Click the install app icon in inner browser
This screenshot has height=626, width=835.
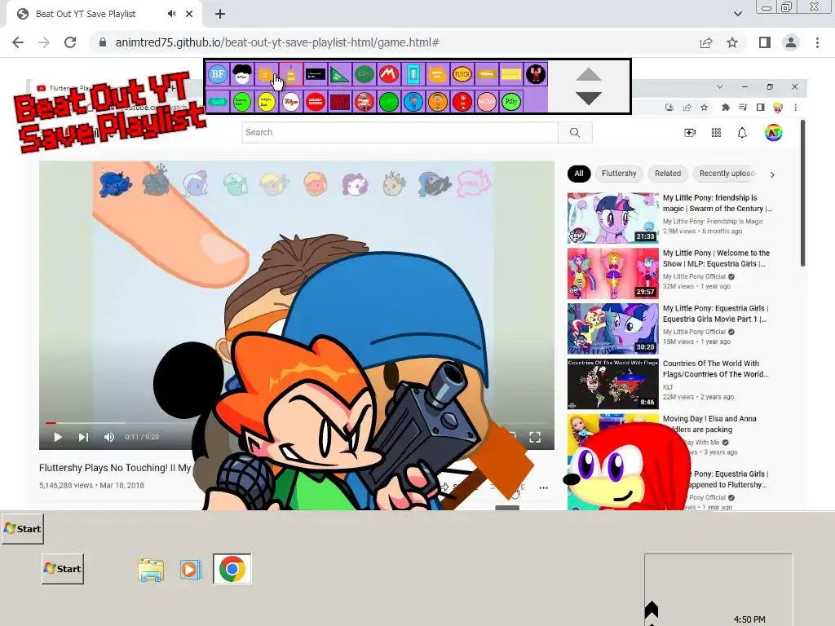point(669,108)
